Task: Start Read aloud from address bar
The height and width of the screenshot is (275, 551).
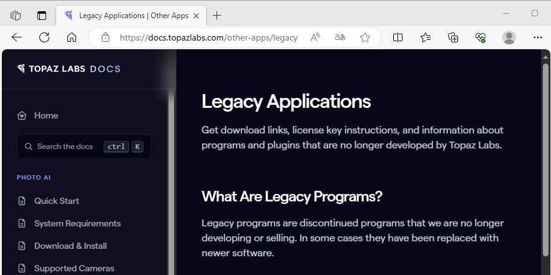Action: (316, 37)
